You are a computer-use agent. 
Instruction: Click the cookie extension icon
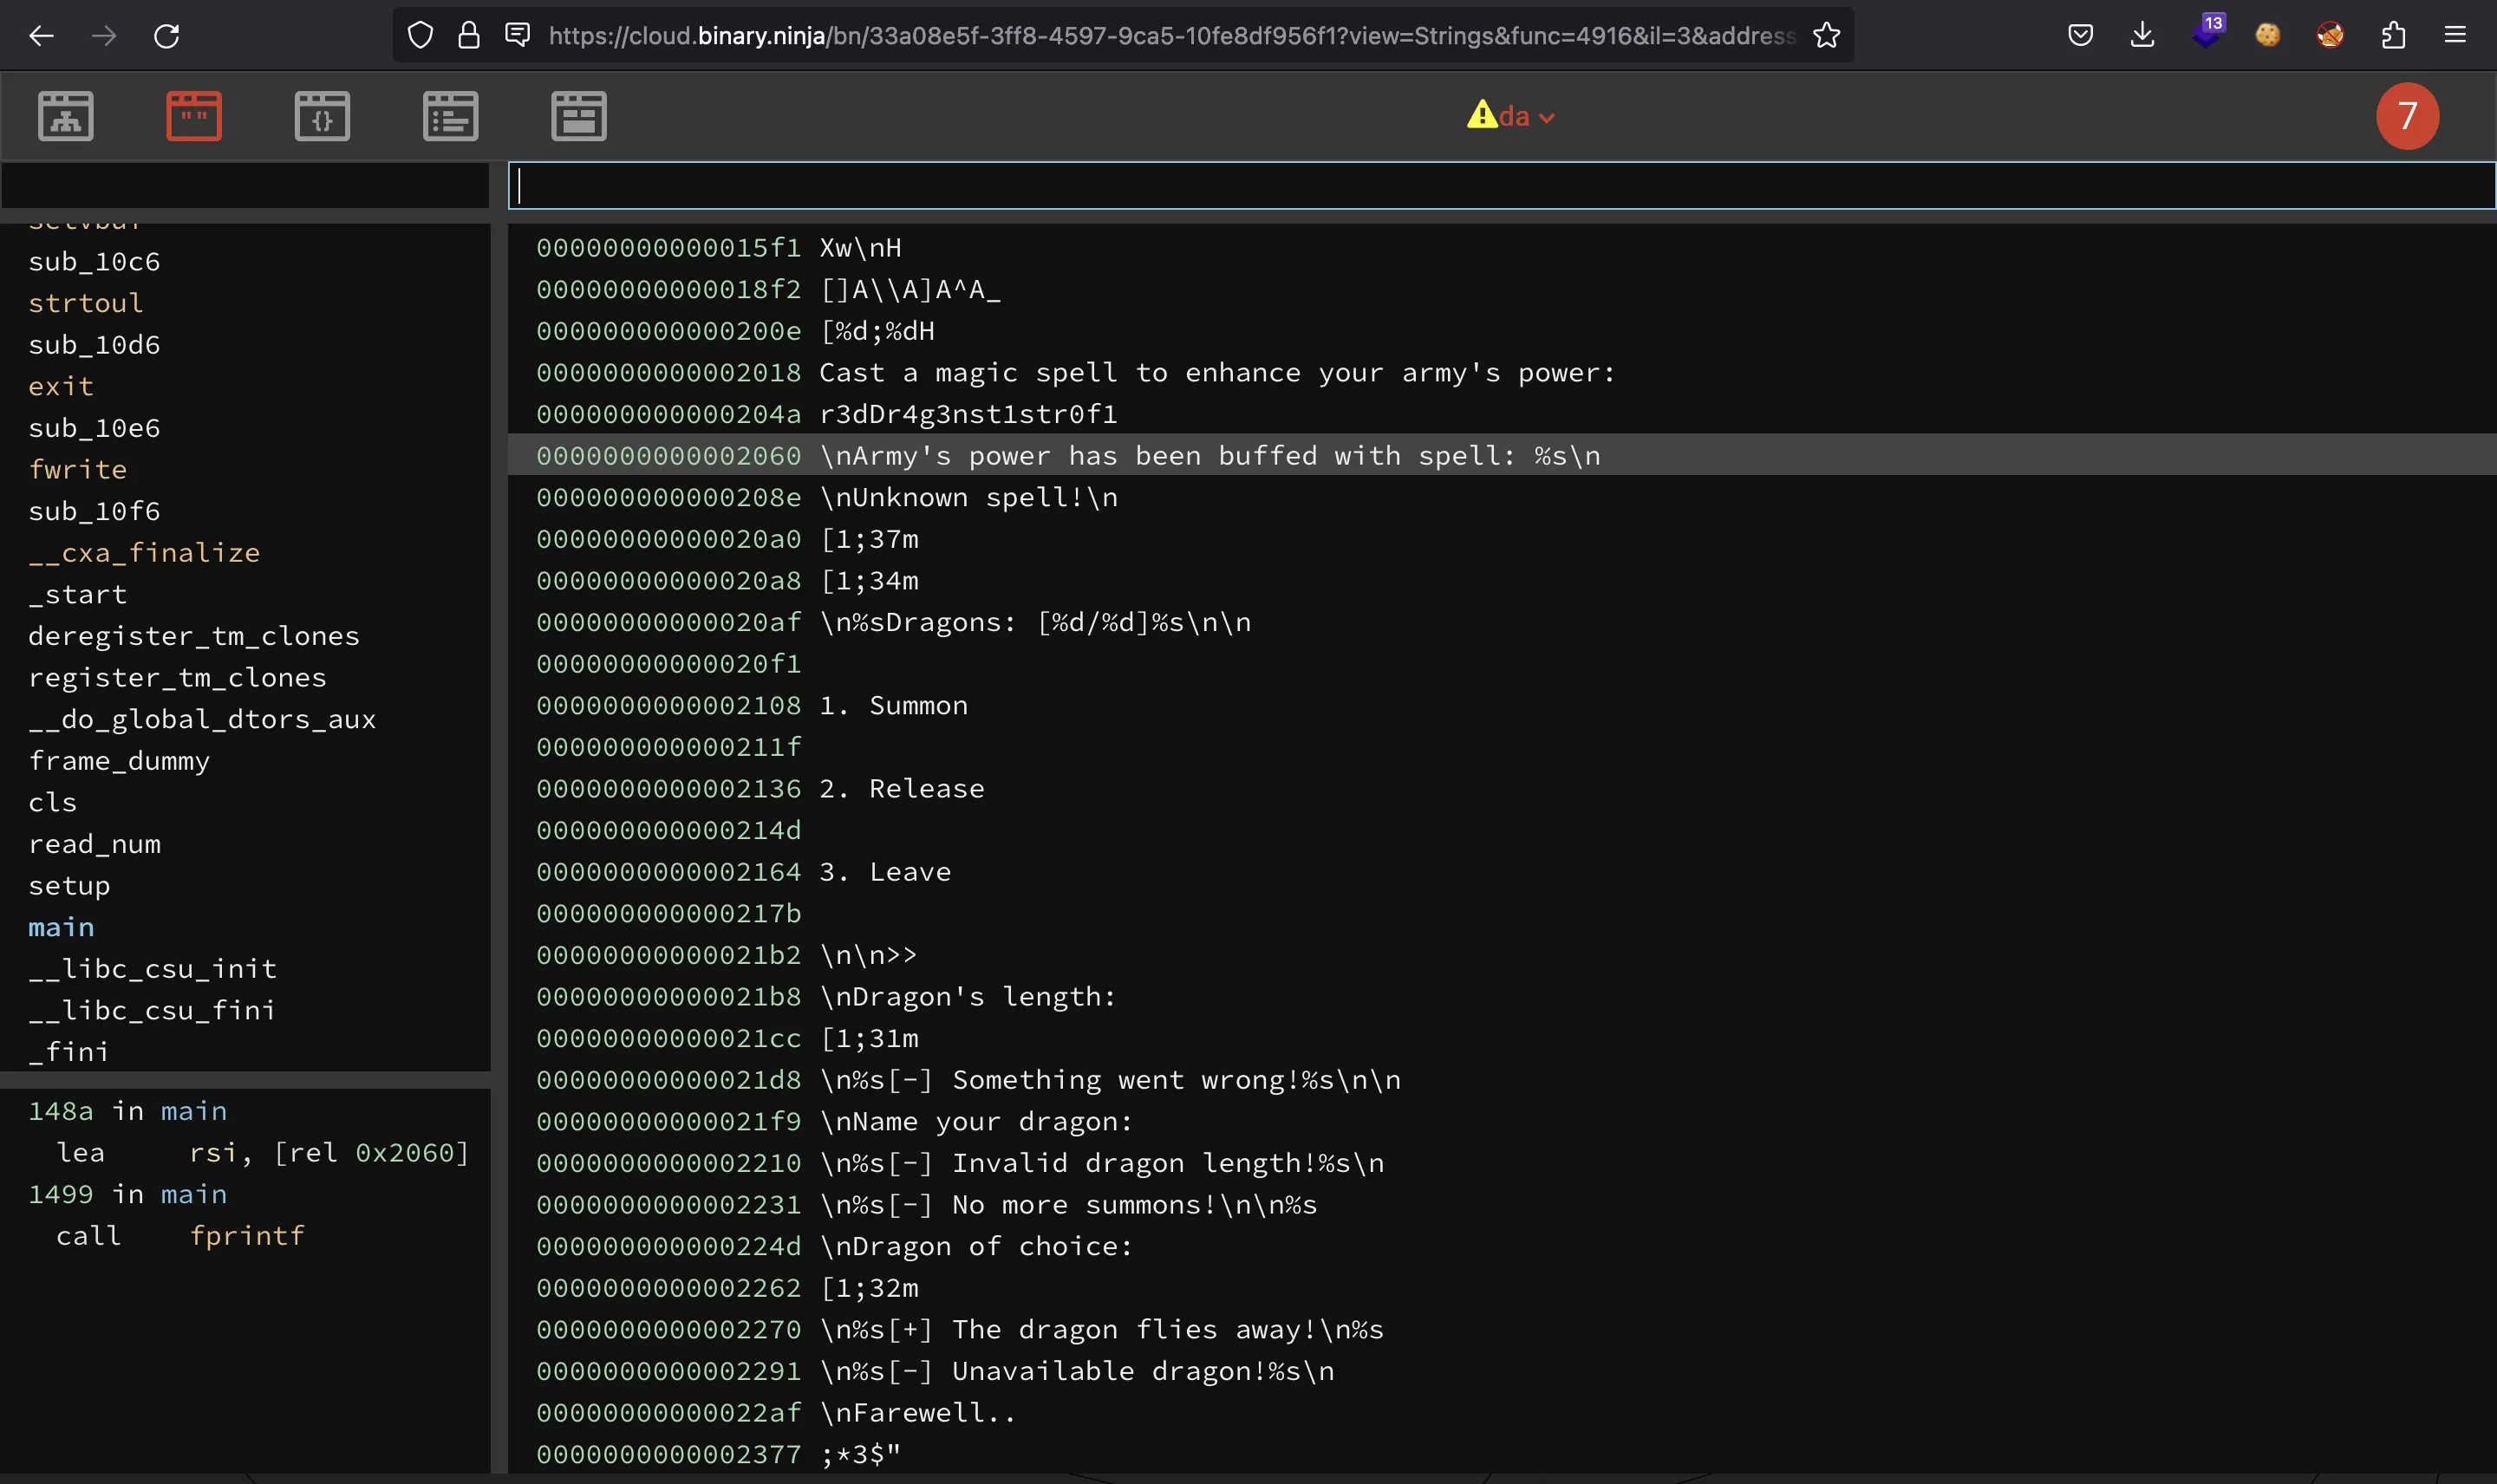pyautogui.click(x=2268, y=36)
